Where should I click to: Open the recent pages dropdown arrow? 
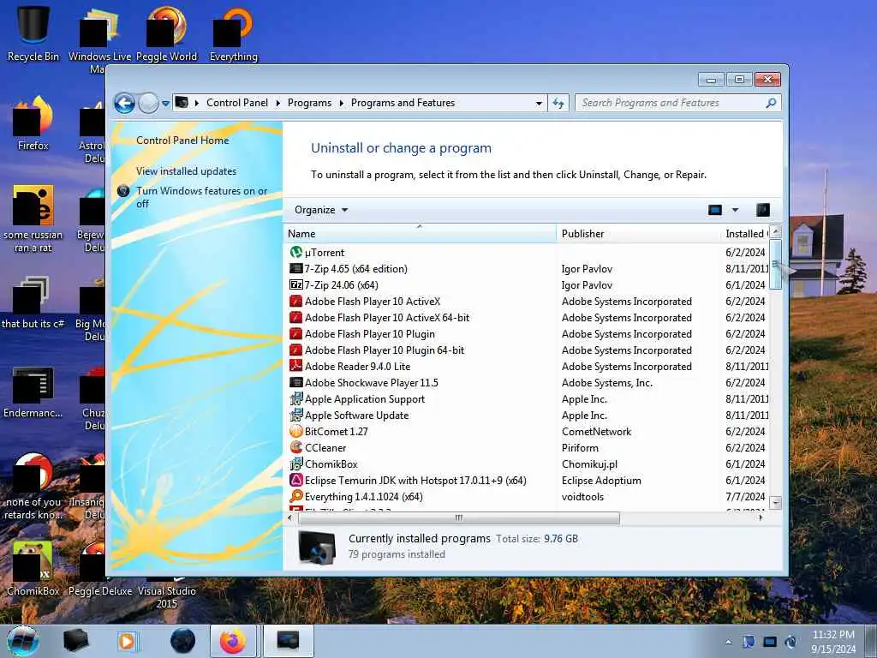[165, 104]
